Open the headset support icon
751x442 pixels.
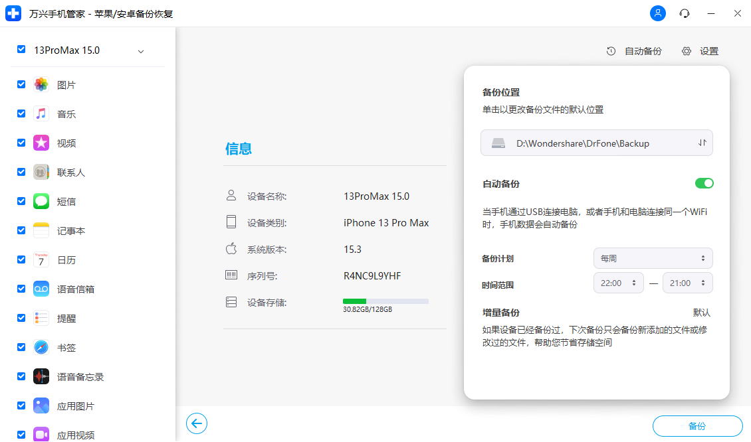point(685,13)
